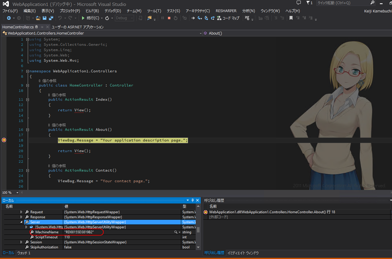Open the デバッグ(D) menu

(x=113, y=11)
